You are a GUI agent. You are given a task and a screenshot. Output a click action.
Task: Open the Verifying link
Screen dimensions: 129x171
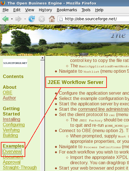click(x=11, y=130)
